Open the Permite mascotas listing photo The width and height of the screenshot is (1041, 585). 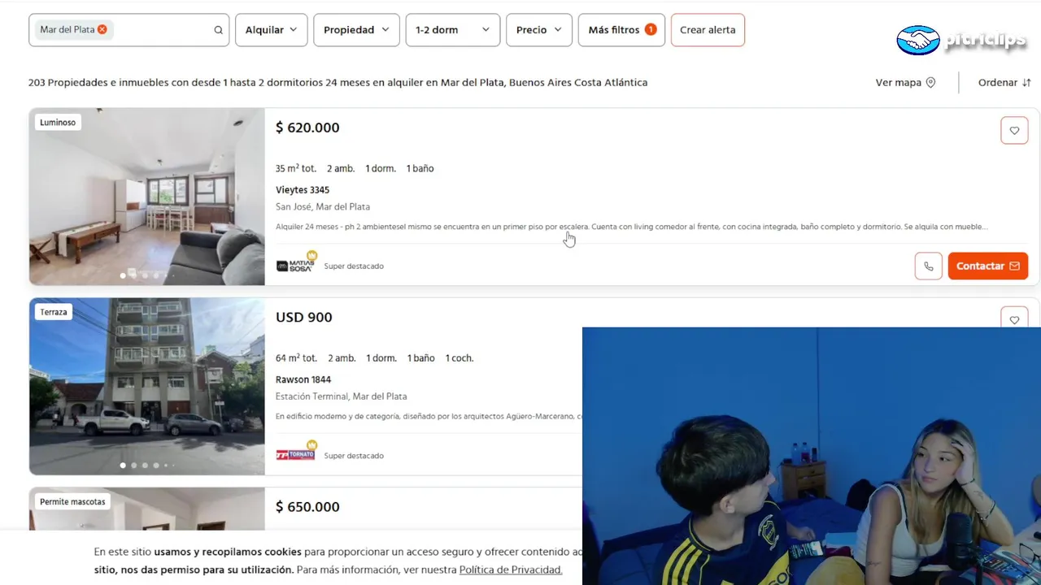(x=147, y=509)
